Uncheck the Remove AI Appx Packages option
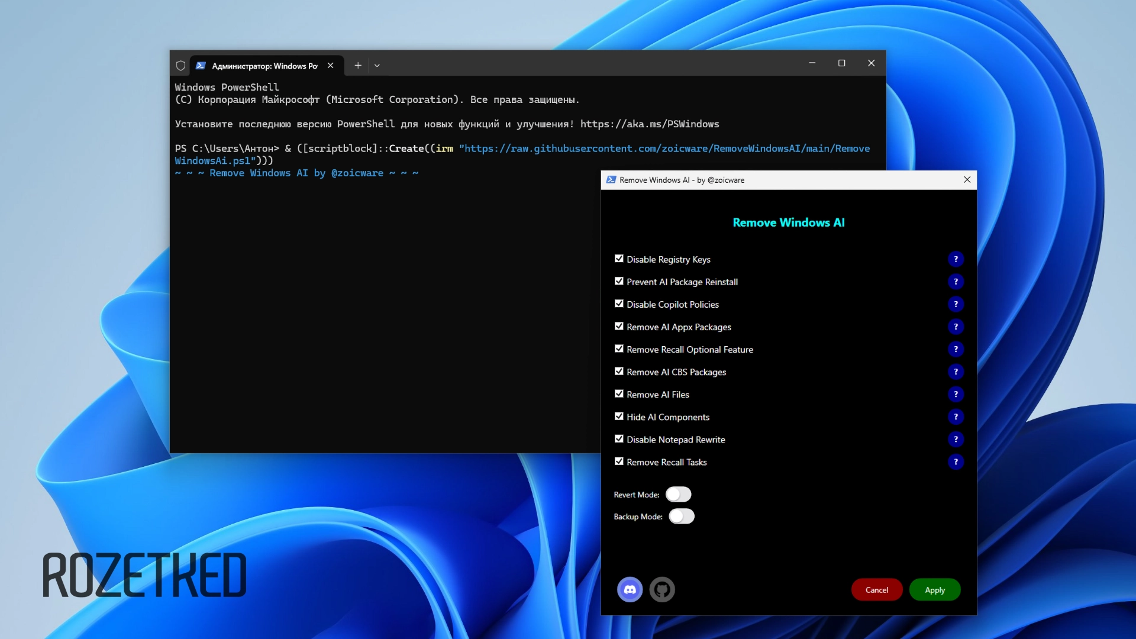This screenshot has height=639, width=1136. coord(619,326)
